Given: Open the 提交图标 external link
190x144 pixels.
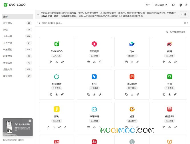Looking at the screenshot, I should tap(161, 5).
